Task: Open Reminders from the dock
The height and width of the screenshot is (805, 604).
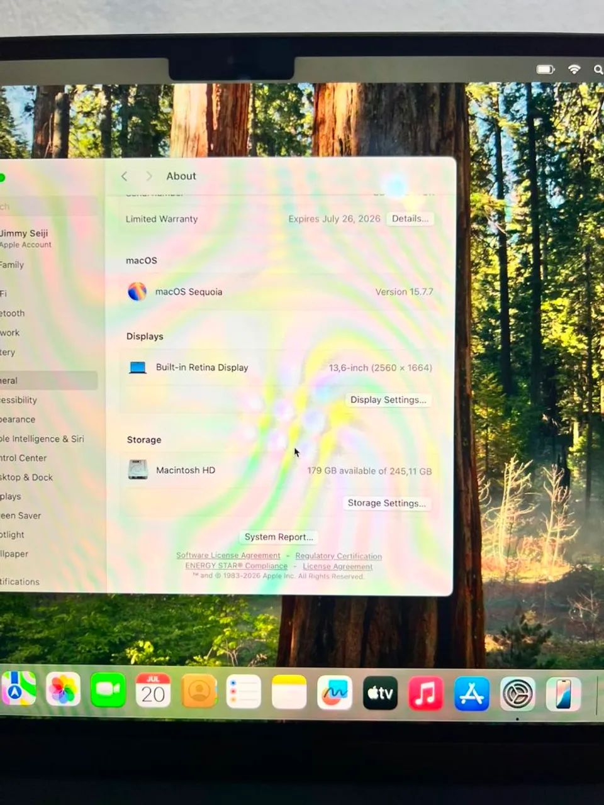Action: pos(243,692)
